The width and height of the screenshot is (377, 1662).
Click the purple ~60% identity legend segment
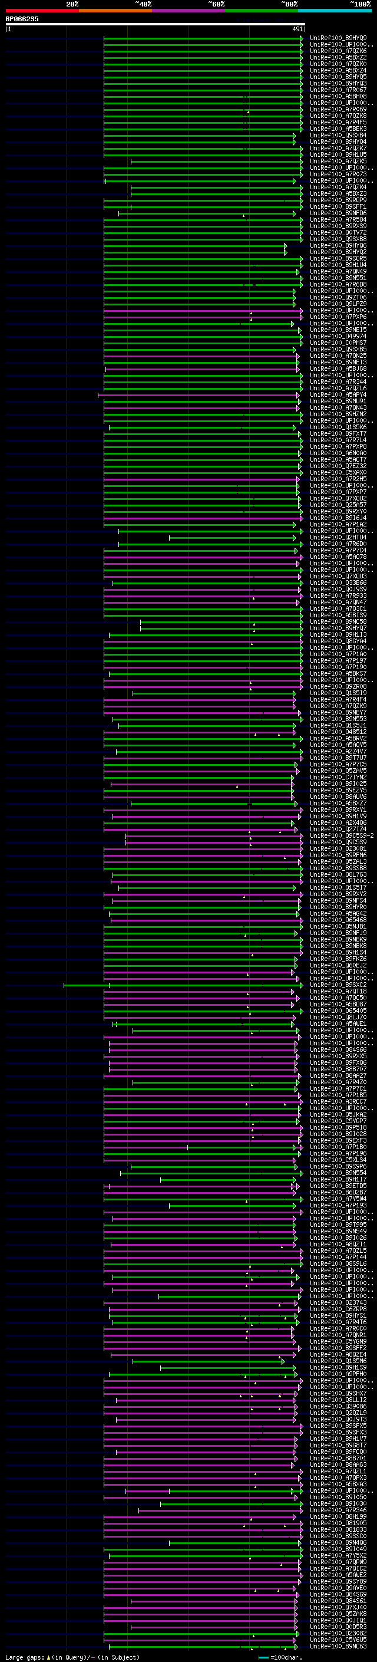(189, 11)
